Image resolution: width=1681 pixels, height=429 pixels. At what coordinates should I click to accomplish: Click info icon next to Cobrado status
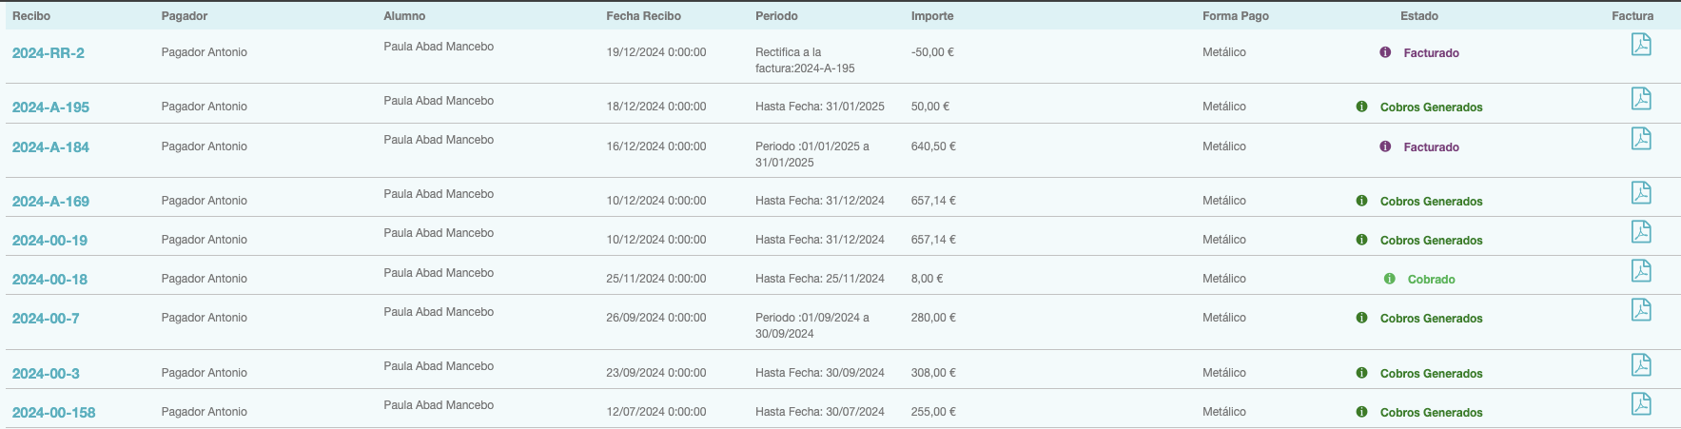(1390, 279)
